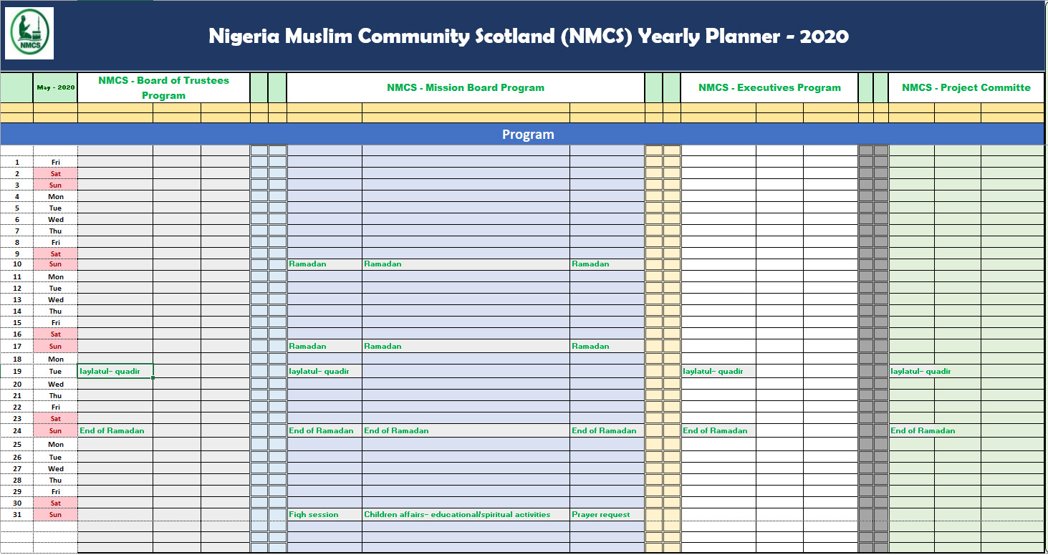This screenshot has height=555, width=1048.
Task: Select the pink 'Sun' cell for day 31
Action: tap(55, 514)
